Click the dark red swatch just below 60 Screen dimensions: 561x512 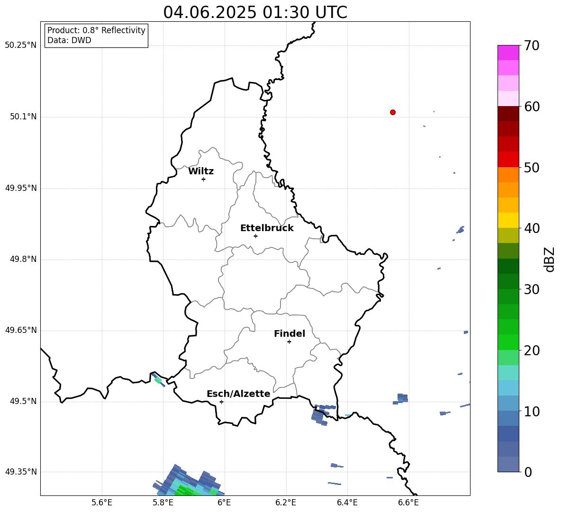[x=508, y=114]
